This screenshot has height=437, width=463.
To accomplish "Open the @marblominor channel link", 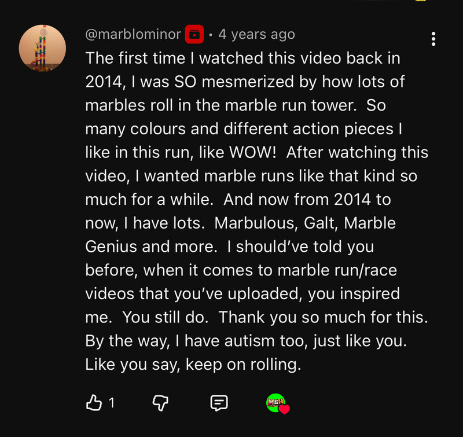I will pos(133,34).
